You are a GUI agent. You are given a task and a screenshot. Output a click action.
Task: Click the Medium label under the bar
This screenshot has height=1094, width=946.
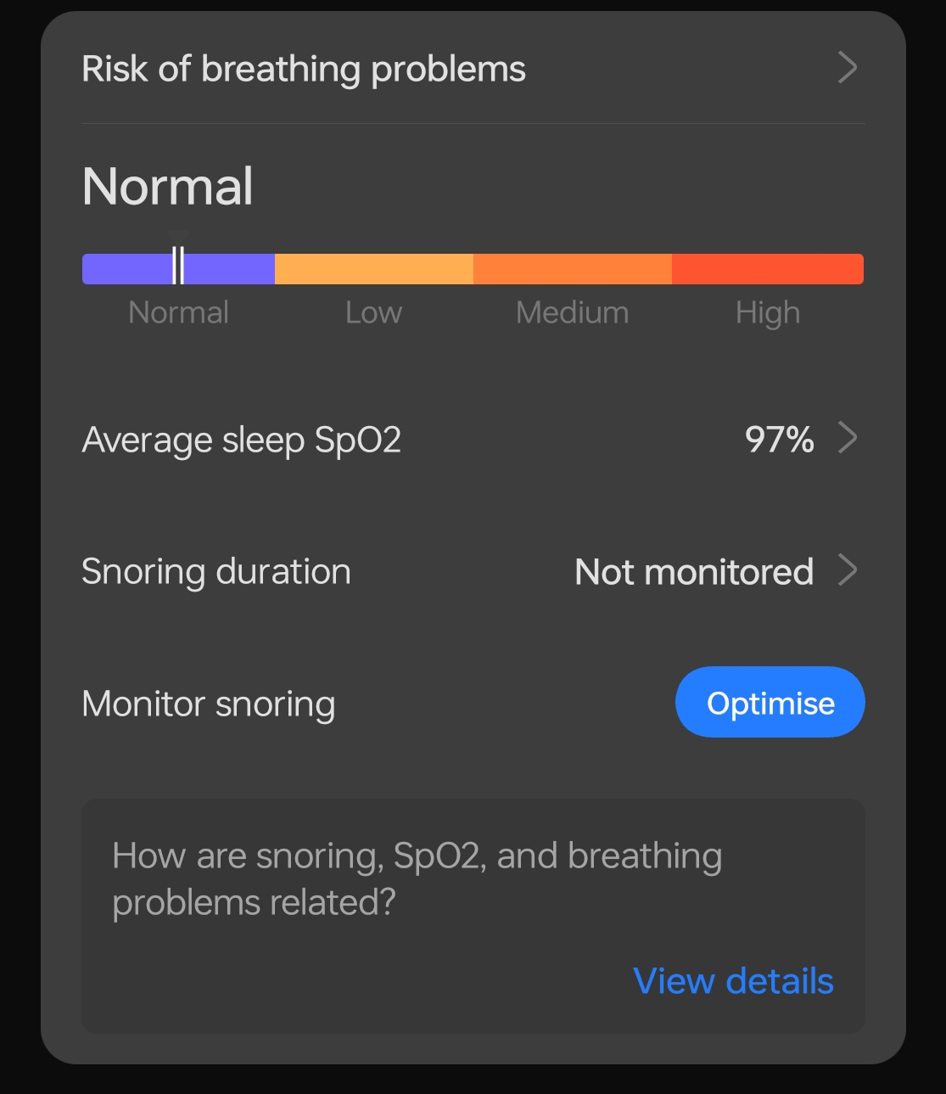tap(572, 313)
